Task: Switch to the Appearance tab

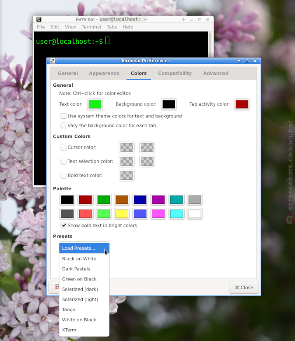Action: pyautogui.click(x=104, y=73)
